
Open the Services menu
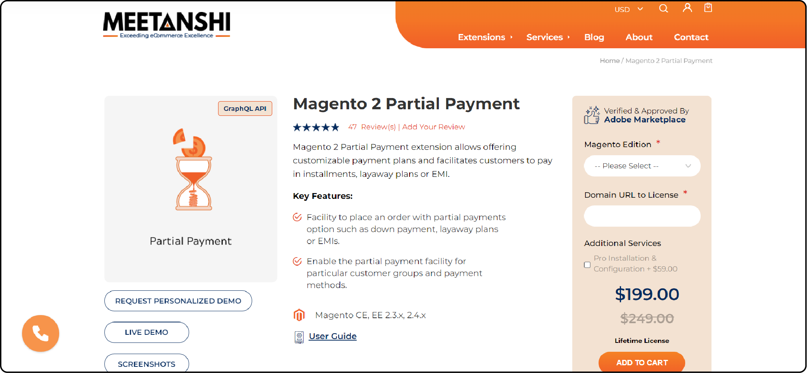click(x=544, y=37)
